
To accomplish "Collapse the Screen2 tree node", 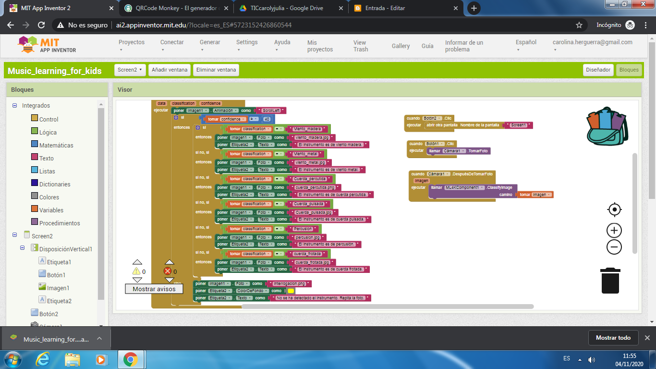I will (15, 235).
